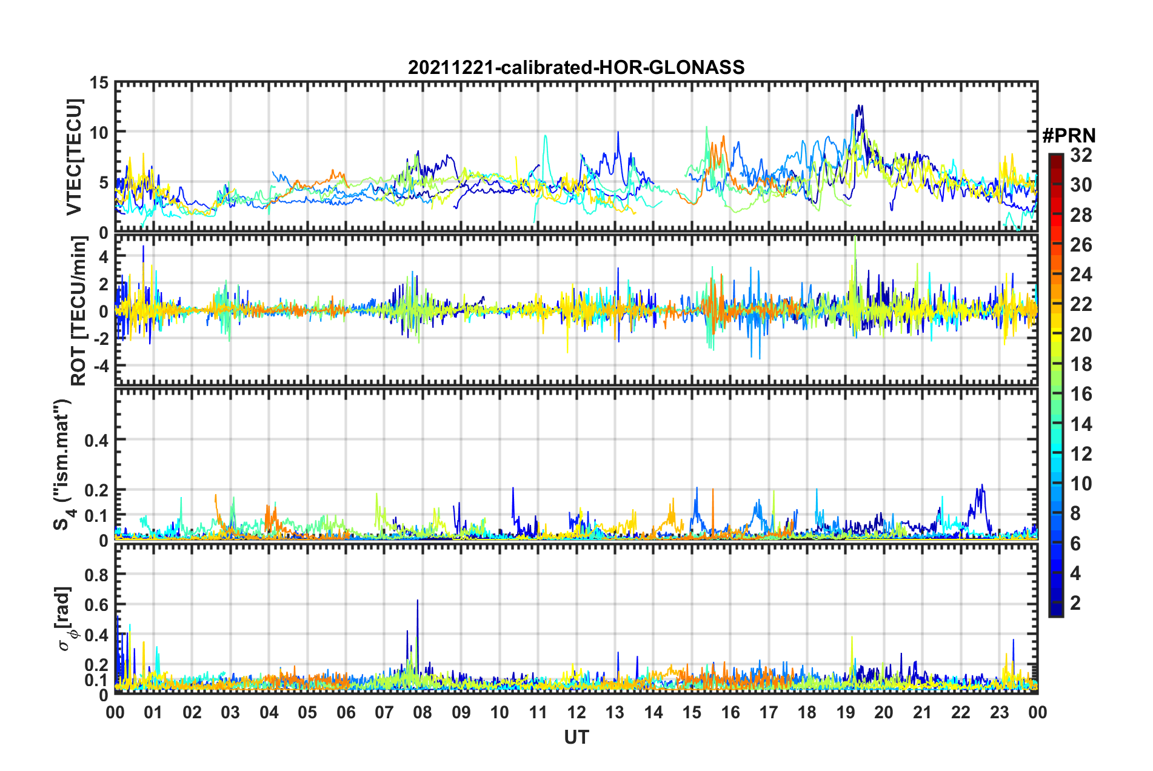
Task: Click the plot title 20211221-calibrated-HOR-GLONASS
Action: (x=576, y=67)
